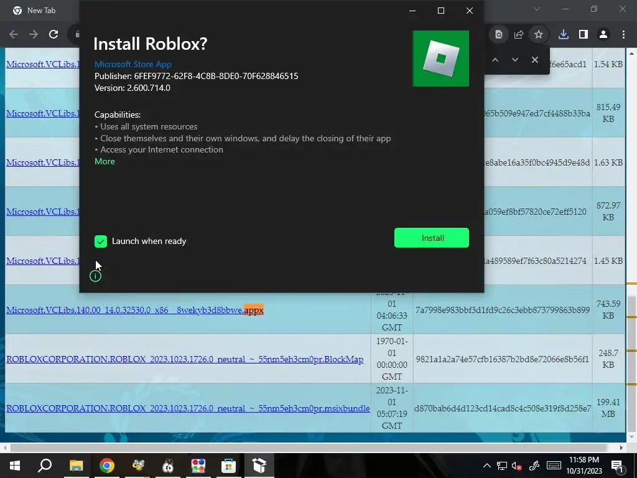The image size is (637, 478).
Task: Expand the More capabilities link
Action: coord(105,161)
